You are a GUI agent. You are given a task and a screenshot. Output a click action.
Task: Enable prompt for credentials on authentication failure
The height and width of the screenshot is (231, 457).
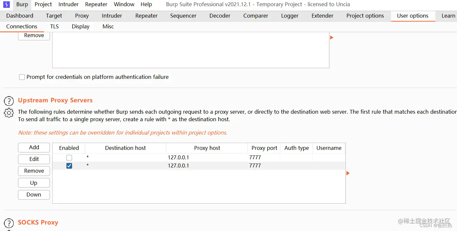[22, 77]
